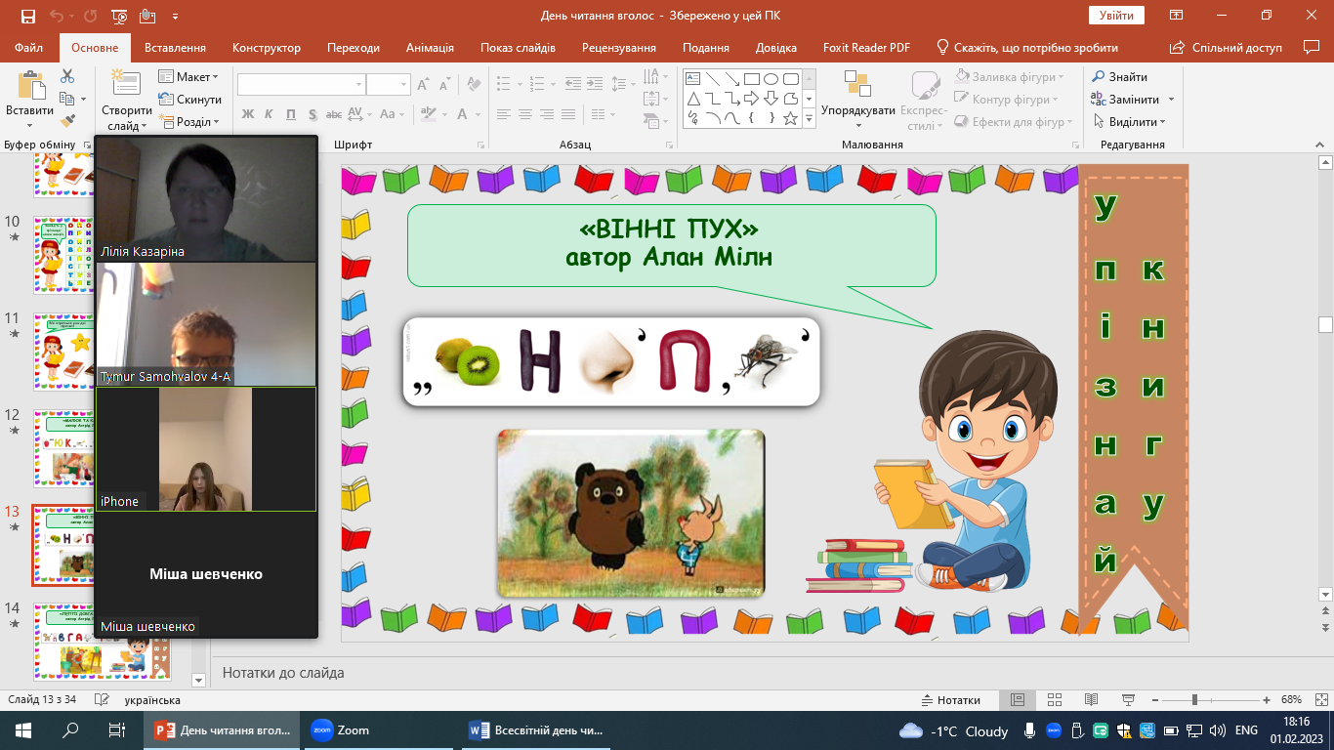Screen dimensions: 1334x750
Task: Customize Quick Access Toolbar dropdown
Action: tap(175, 17)
